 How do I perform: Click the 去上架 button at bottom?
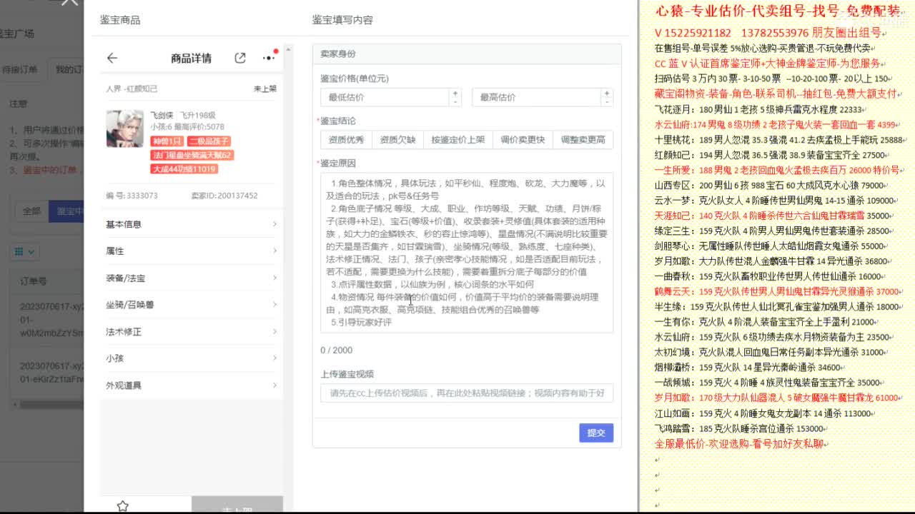tap(236, 508)
